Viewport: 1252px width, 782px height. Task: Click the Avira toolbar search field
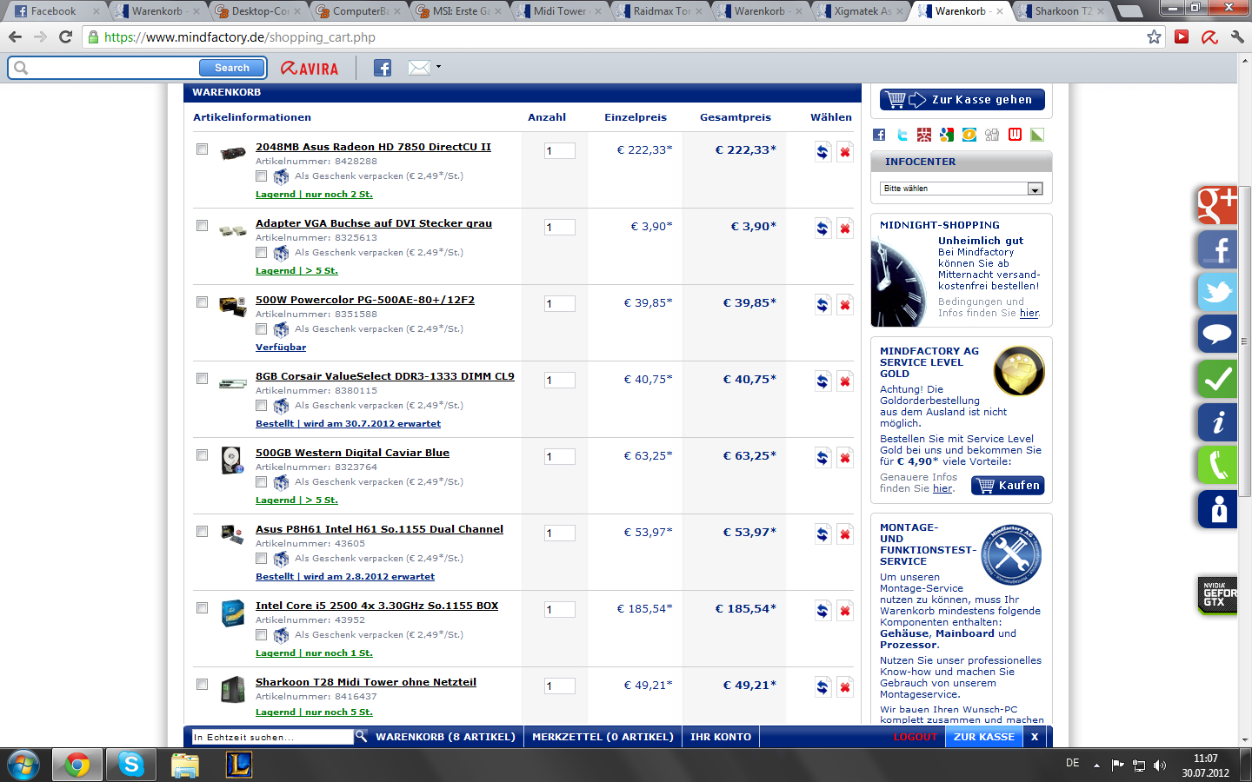pyautogui.click(x=113, y=68)
